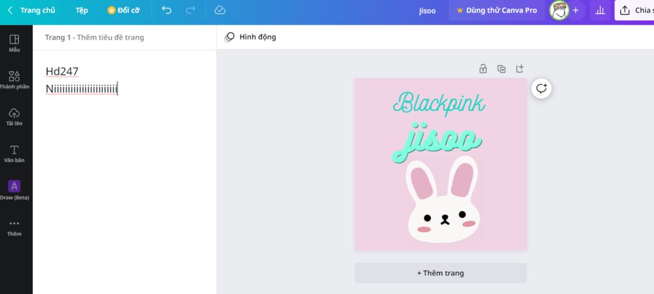Open the Mẫu templates panel
This screenshot has height=294, width=654.
click(x=14, y=43)
